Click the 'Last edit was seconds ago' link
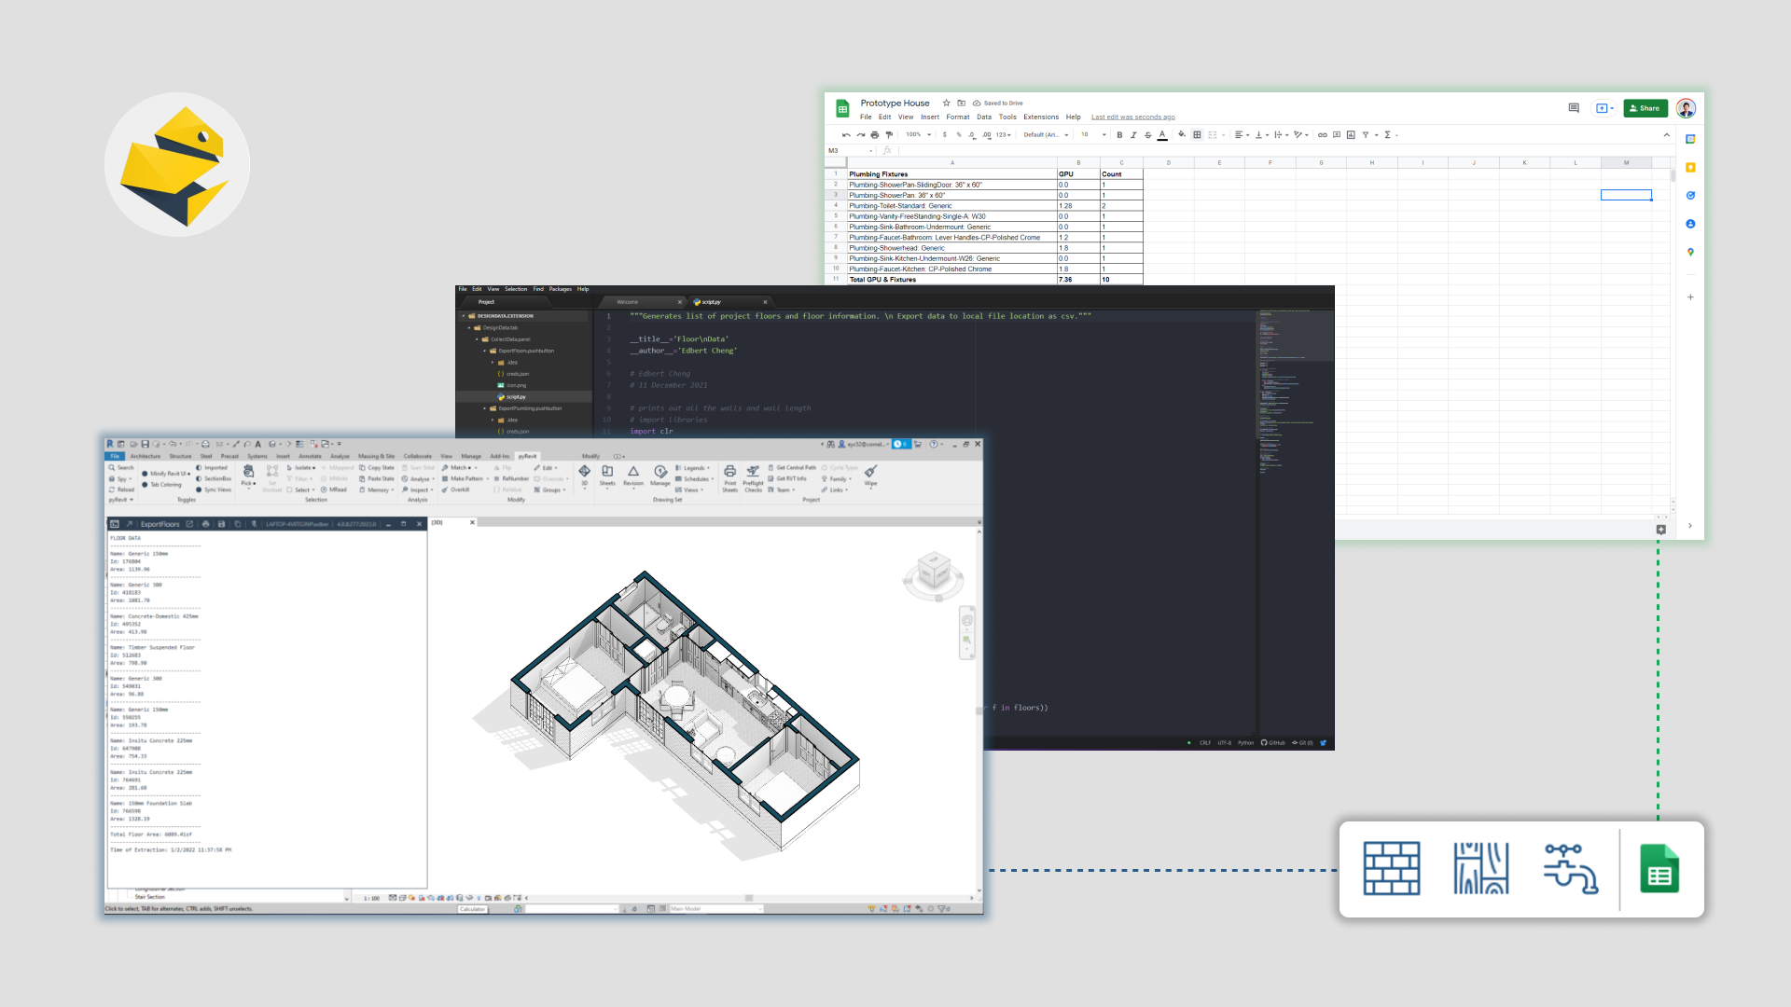The image size is (1791, 1007). click(1132, 117)
